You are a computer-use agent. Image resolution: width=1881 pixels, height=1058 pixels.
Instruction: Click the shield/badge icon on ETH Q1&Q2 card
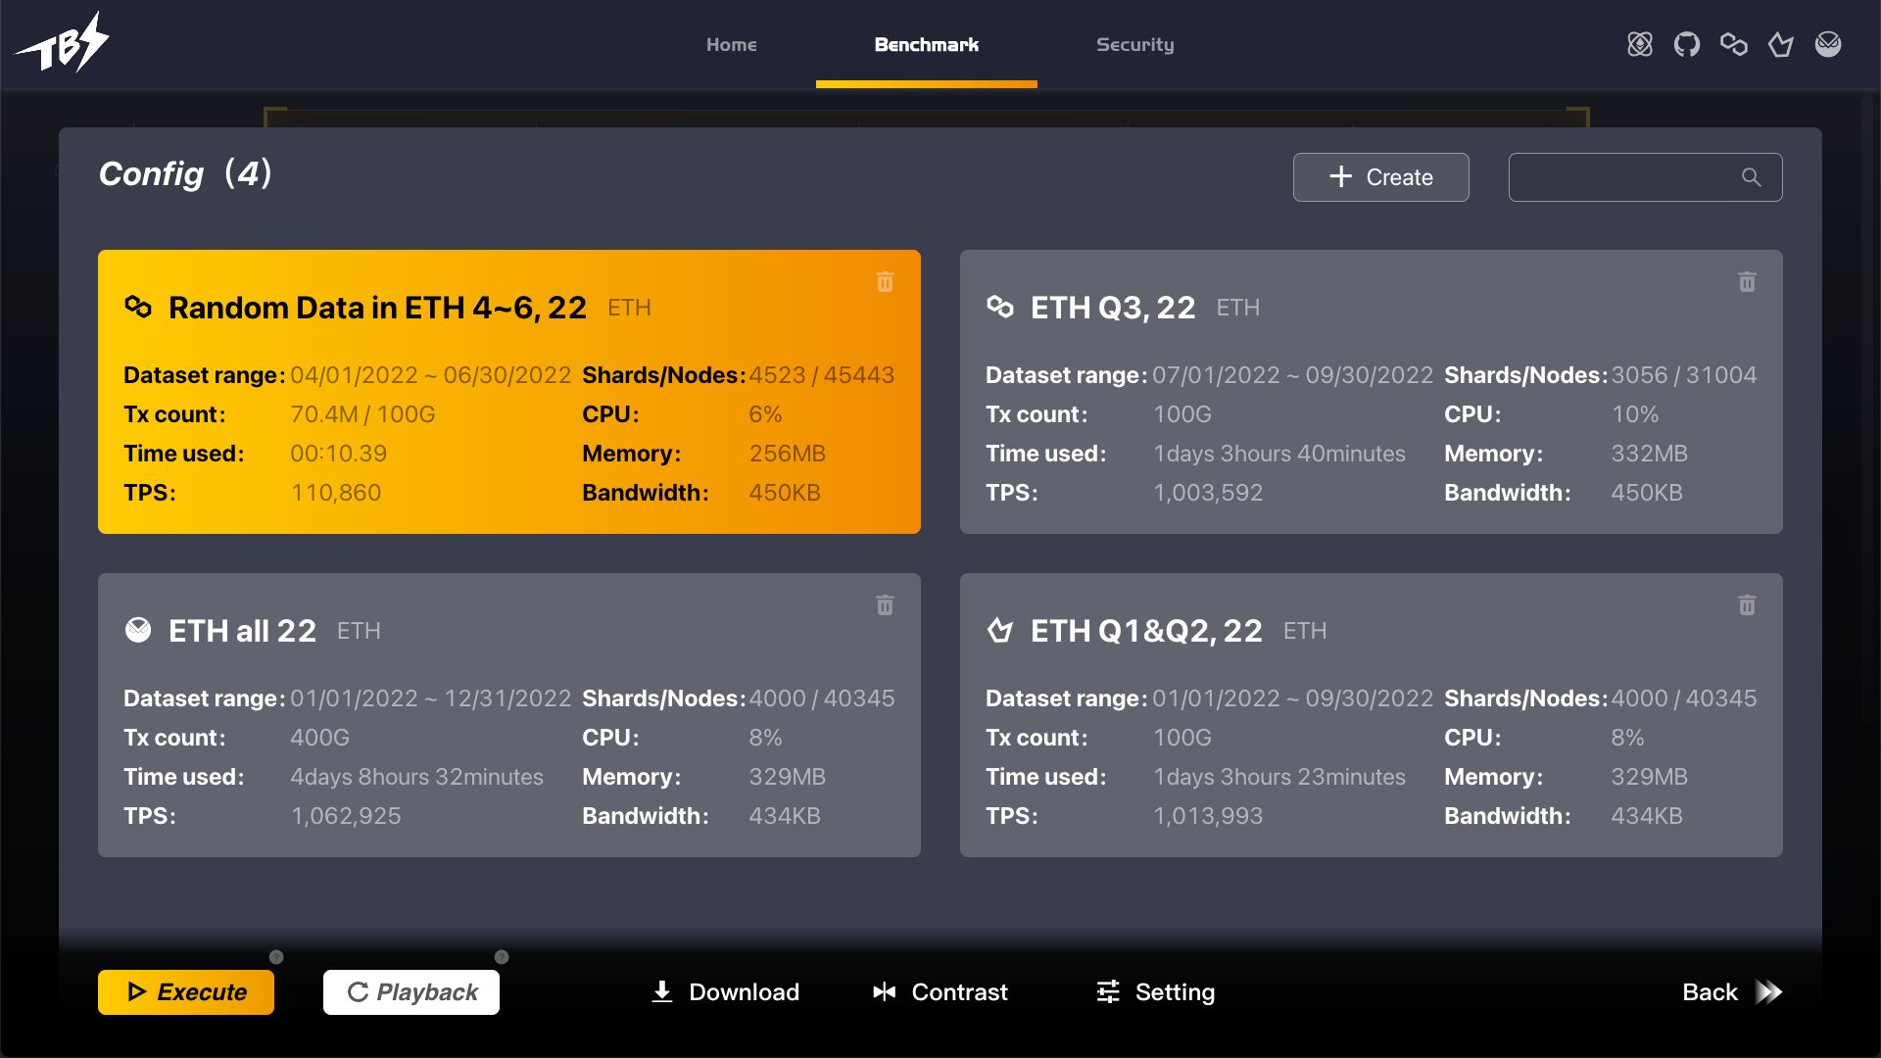pyautogui.click(x=1000, y=629)
